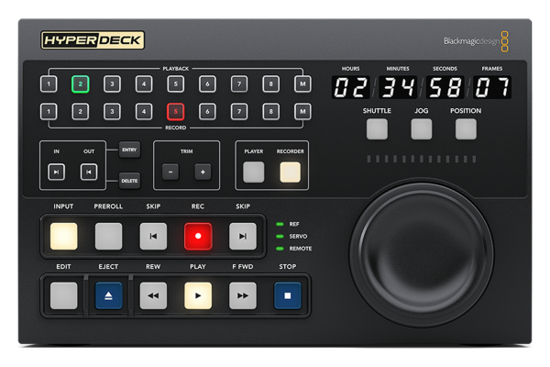Select Playback deck button 6
Viewport: 550px width, 367px height.
pos(207,83)
